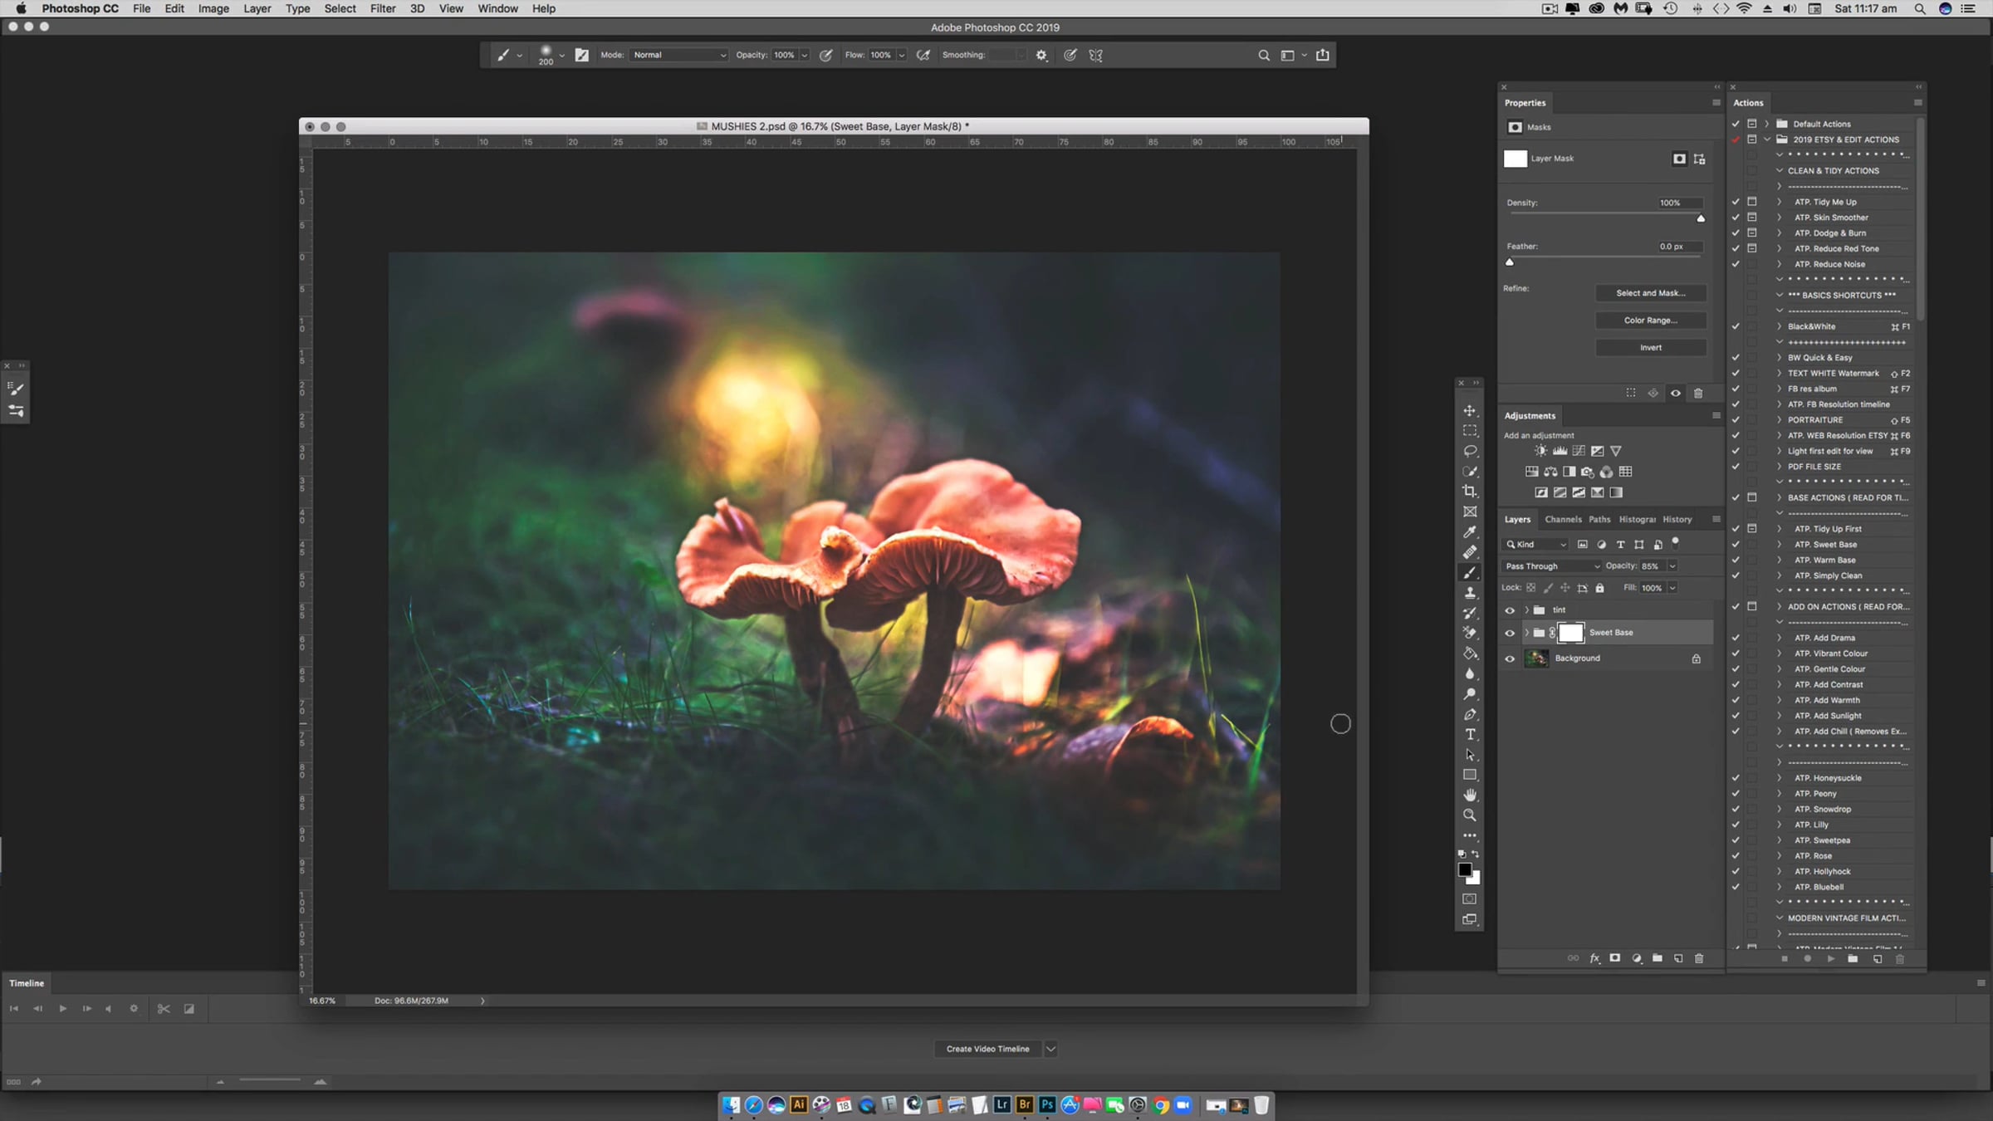Select the Crop tool
The width and height of the screenshot is (1993, 1121).
pos(1470,492)
